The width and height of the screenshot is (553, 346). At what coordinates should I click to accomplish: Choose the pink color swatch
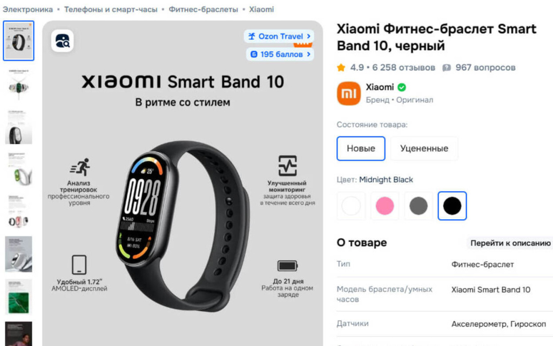click(385, 206)
